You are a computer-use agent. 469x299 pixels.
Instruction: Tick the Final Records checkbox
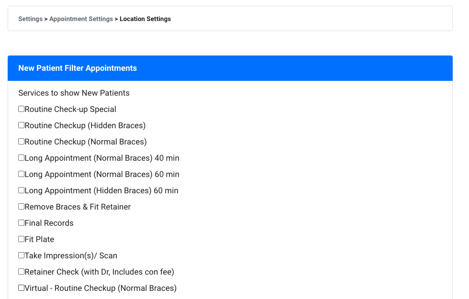(21, 223)
